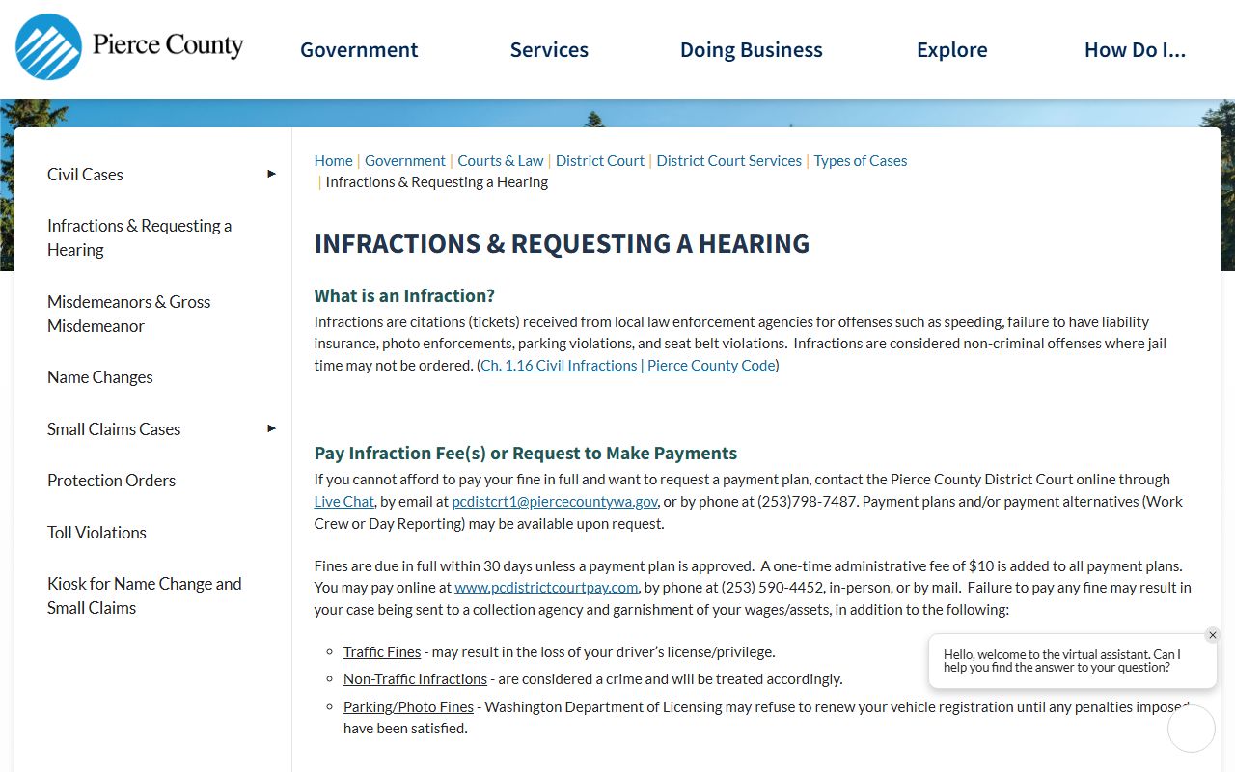Select Toll Violations in sidebar
Viewport: 1235px width, 772px height.
(x=96, y=533)
